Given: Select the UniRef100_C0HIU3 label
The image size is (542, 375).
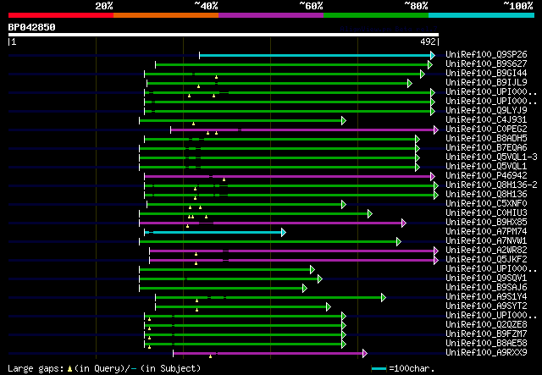Looking at the screenshot, I should (486, 212).
